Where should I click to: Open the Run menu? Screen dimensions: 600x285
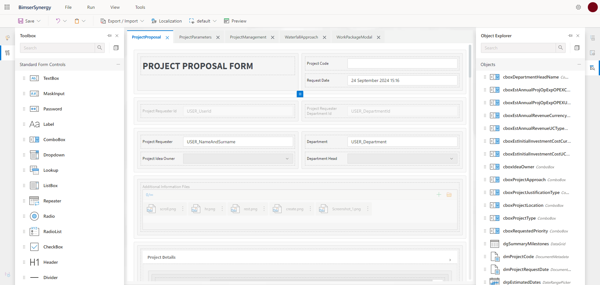click(x=91, y=7)
